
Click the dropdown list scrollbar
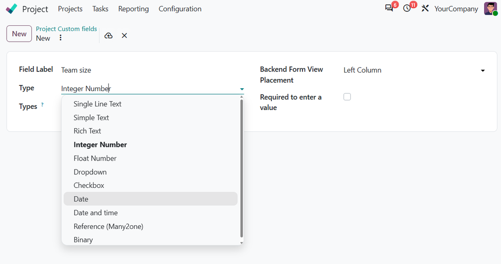click(x=242, y=169)
